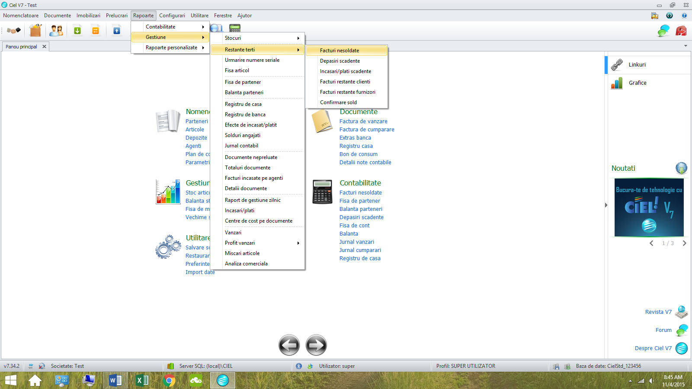Expand the Stocuri submenu
The width and height of the screenshot is (692, 389).
(x=298, y=38)
